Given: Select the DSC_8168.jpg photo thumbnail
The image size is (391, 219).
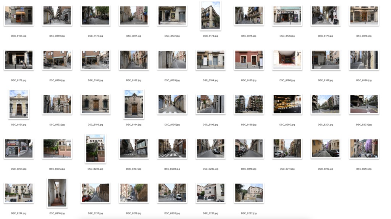Looking at the screenshot, I should (x=19, y=16).
